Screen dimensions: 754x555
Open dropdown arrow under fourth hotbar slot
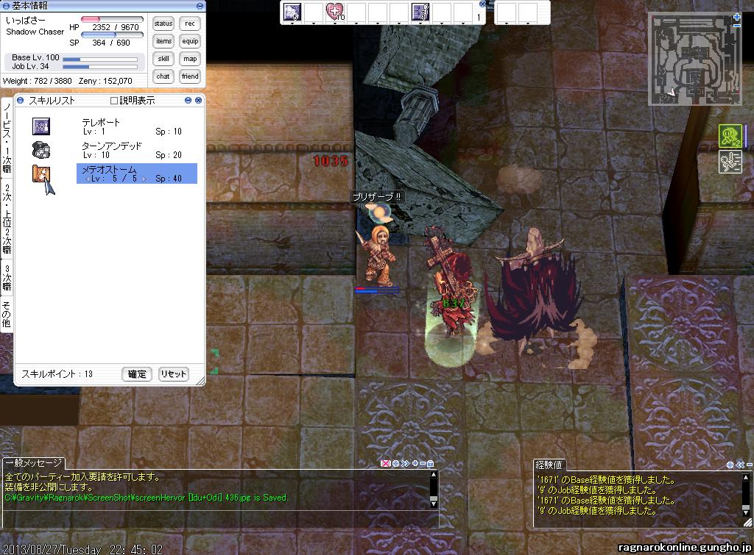pos(356,23)
